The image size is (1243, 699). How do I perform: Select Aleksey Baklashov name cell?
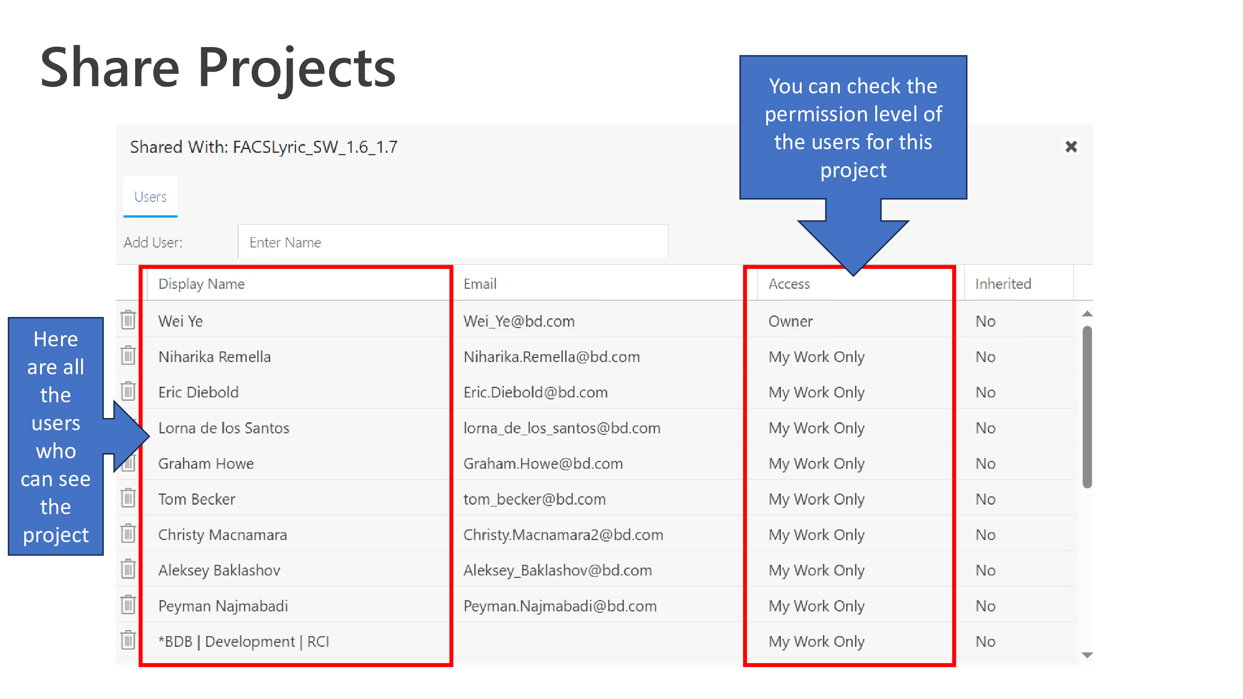[x=219, y=571]
